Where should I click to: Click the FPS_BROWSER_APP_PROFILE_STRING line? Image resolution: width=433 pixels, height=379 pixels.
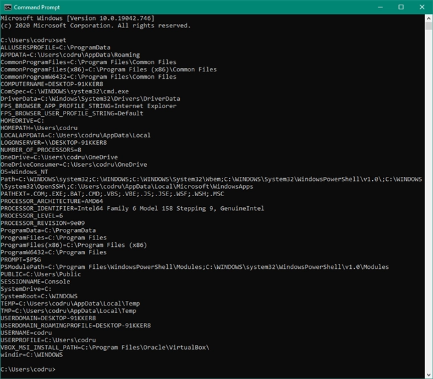point(88,106)
